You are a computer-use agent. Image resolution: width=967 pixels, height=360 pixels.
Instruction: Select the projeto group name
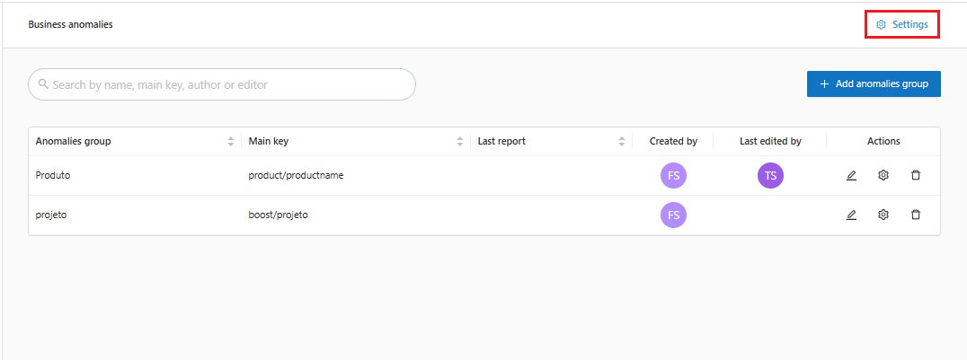[52, 215]
